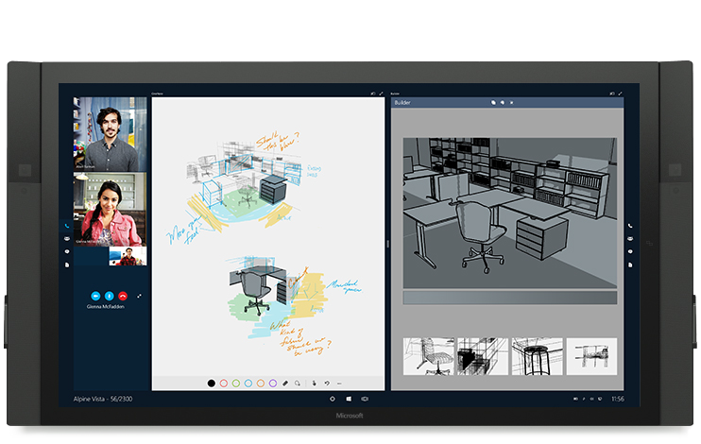Select the red pen in the whiteboard toolbar

(224, 384)
